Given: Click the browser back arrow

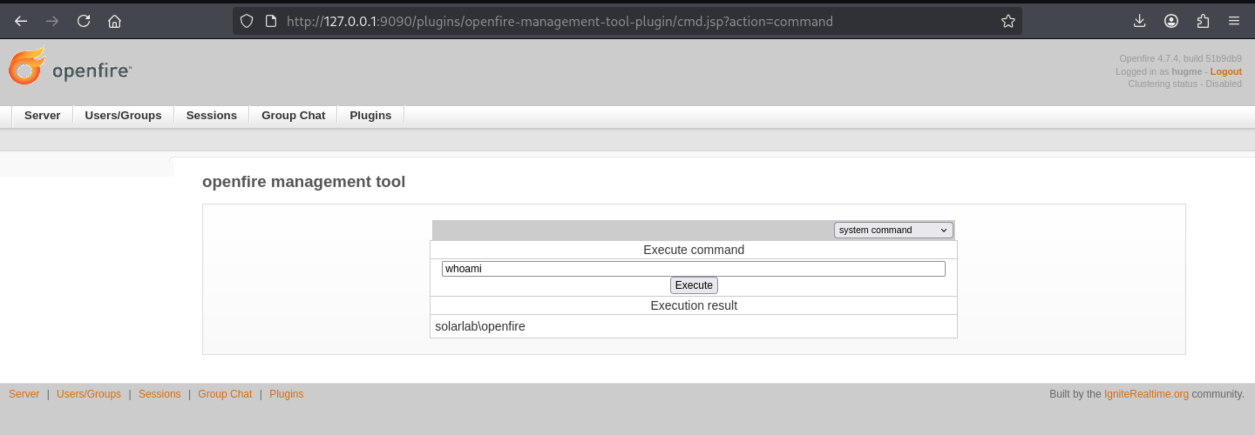Looking at the screenshot, I should 20,21.
